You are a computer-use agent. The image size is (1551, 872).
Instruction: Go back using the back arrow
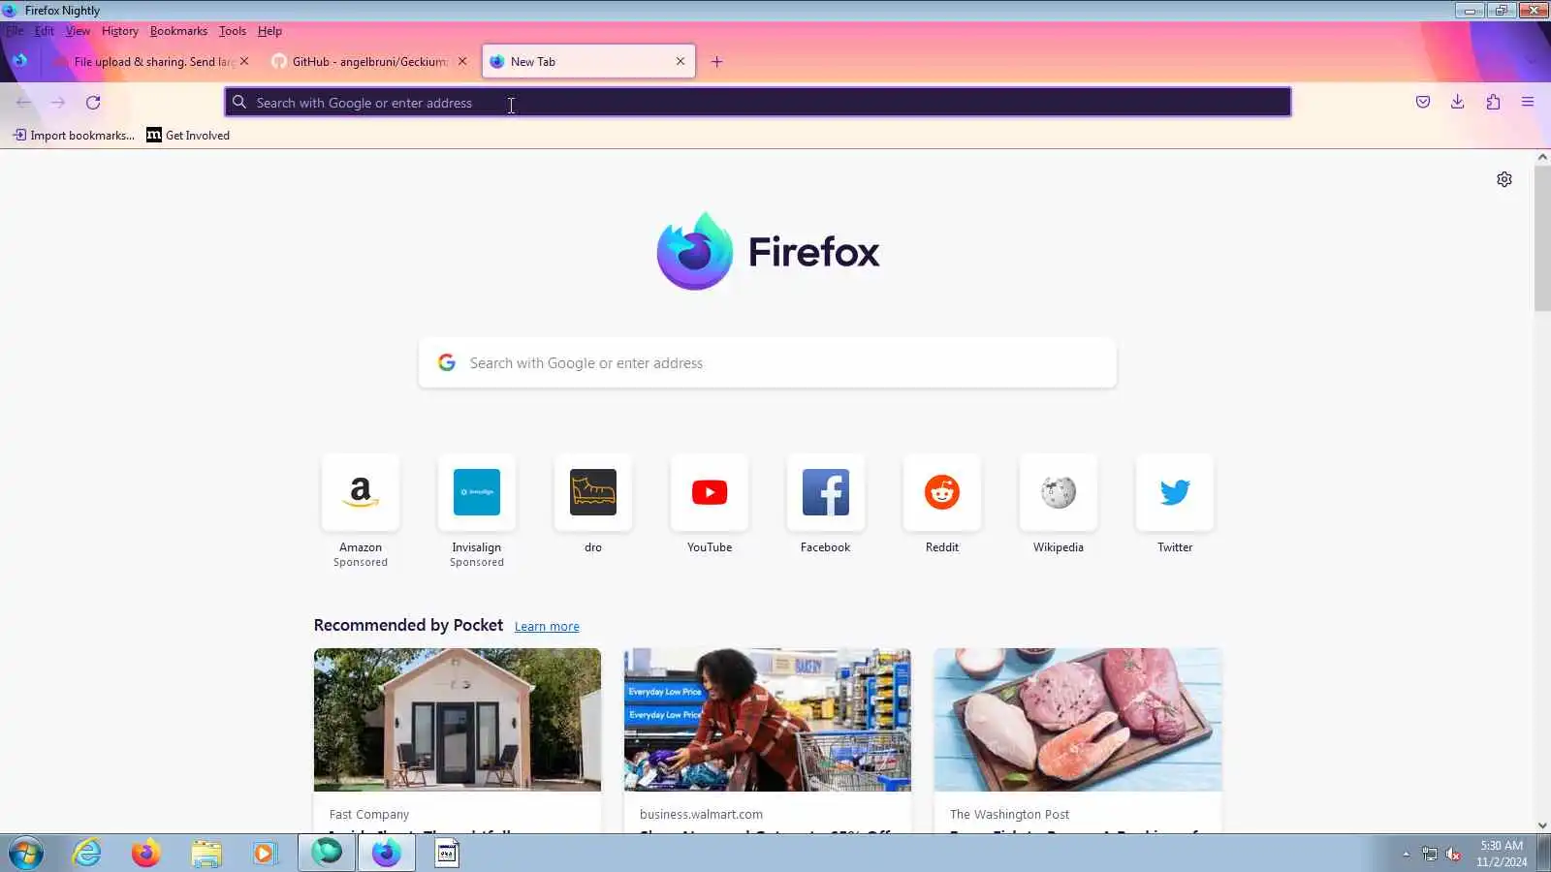pyautogui.click(x=23, y=103)
